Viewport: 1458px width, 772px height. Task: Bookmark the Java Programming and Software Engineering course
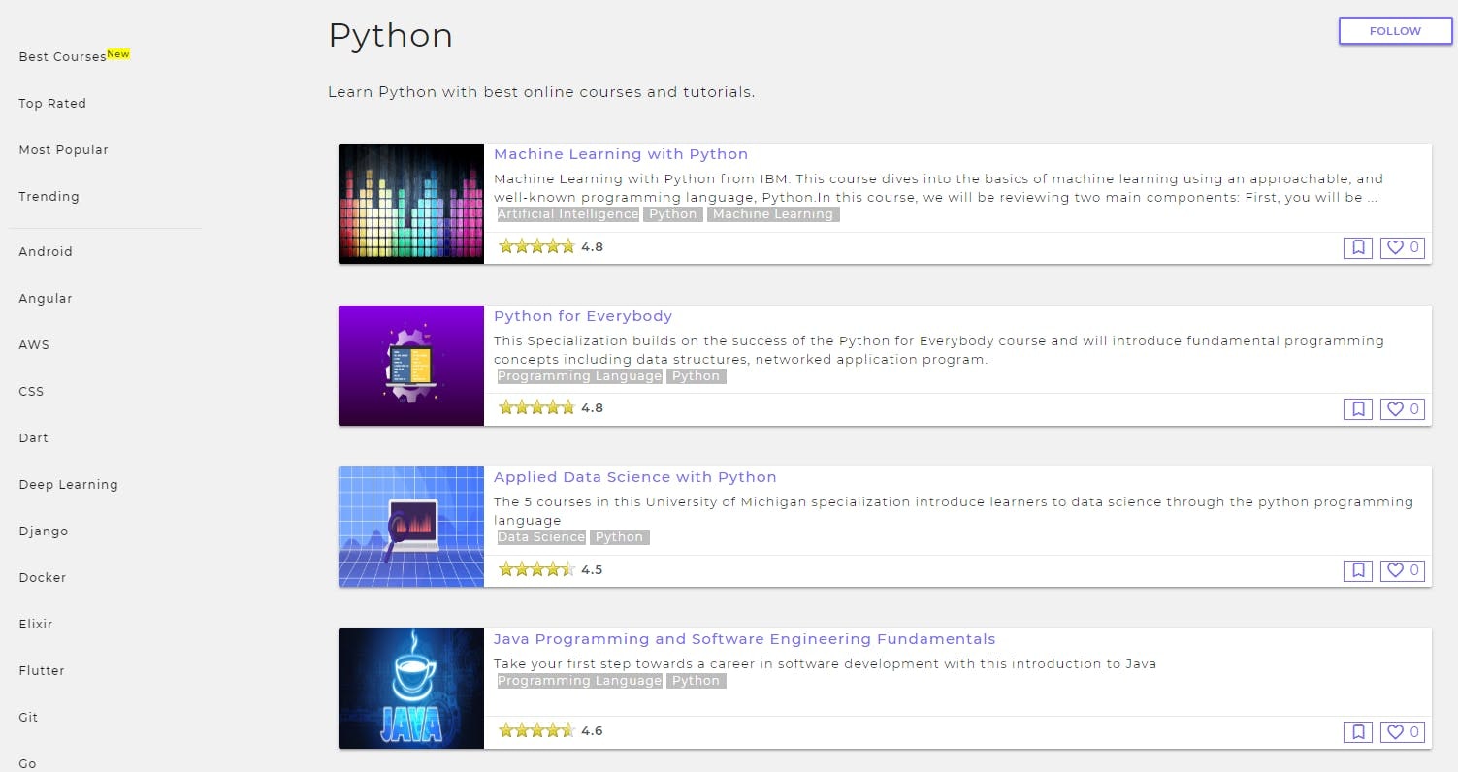point(1358,732)
